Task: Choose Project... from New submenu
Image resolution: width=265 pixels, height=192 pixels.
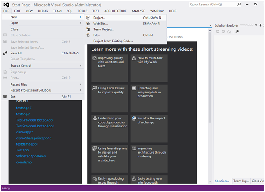Action: pyautogui.click(x=125, y=18)
